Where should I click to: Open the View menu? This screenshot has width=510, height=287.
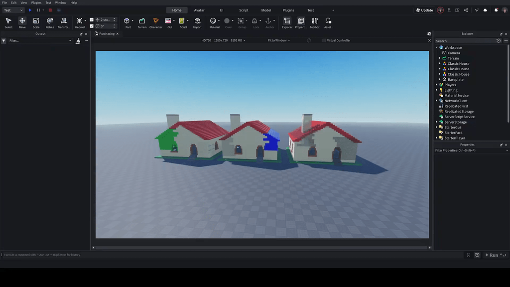click(24, 2)
